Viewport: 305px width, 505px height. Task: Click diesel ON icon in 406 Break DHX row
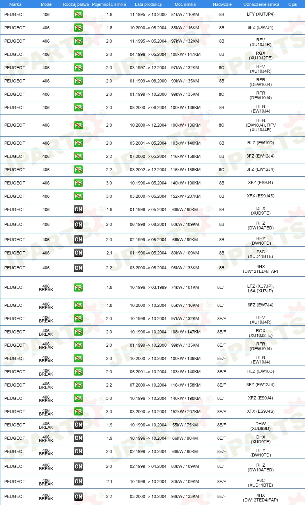78,438
